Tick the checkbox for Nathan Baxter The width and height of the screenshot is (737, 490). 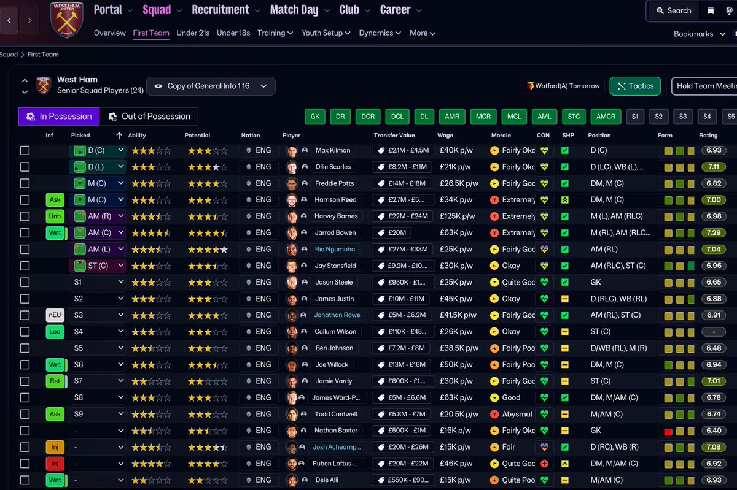click(25, 430)
